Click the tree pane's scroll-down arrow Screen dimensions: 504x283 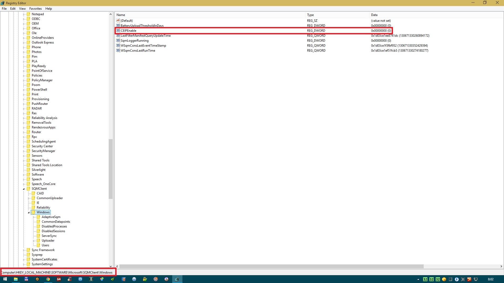point(111,266)
